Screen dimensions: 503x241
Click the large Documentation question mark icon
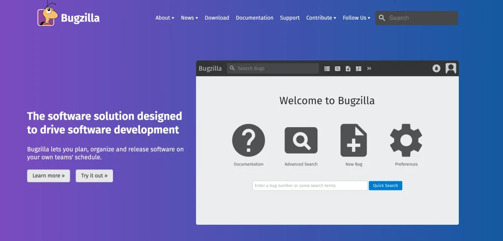249,140
